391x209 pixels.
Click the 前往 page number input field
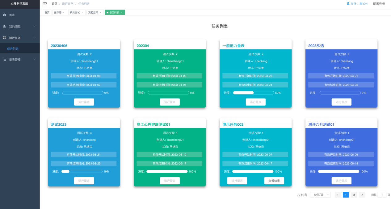[382, 195]
